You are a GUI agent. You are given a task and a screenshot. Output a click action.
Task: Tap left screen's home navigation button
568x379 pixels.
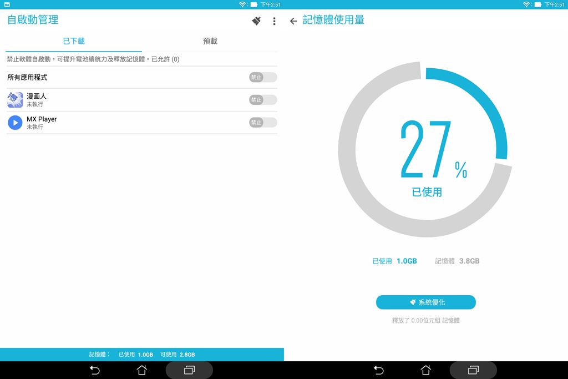(x=141, y=370)
